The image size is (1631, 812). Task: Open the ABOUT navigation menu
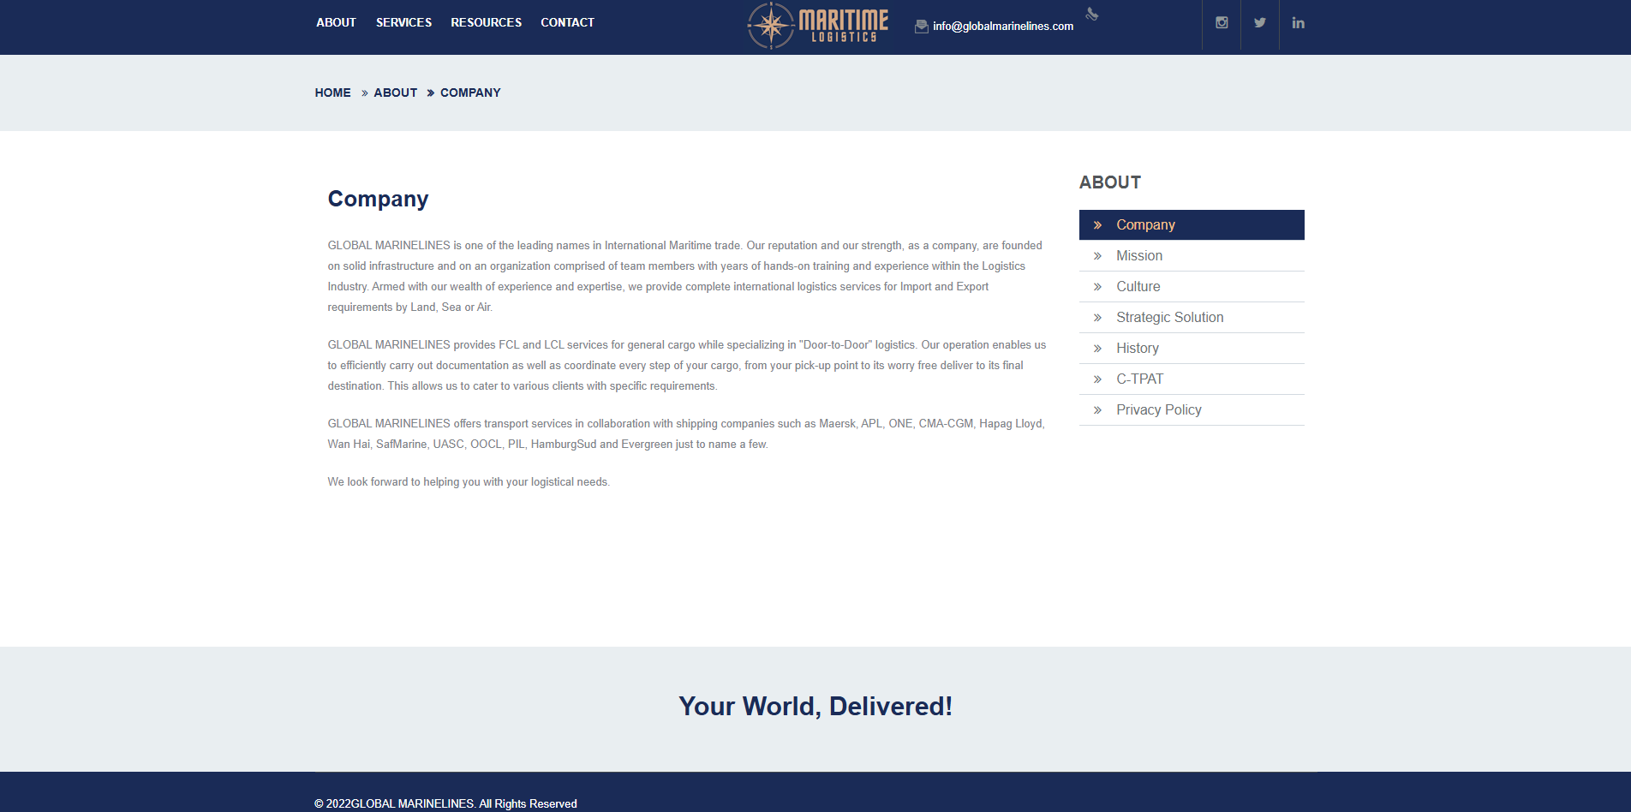(336, 22)
